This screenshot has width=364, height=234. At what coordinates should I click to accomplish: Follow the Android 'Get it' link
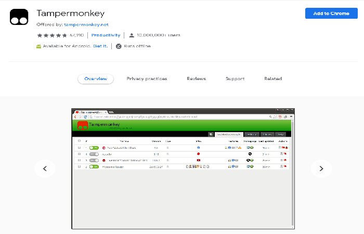100,46
